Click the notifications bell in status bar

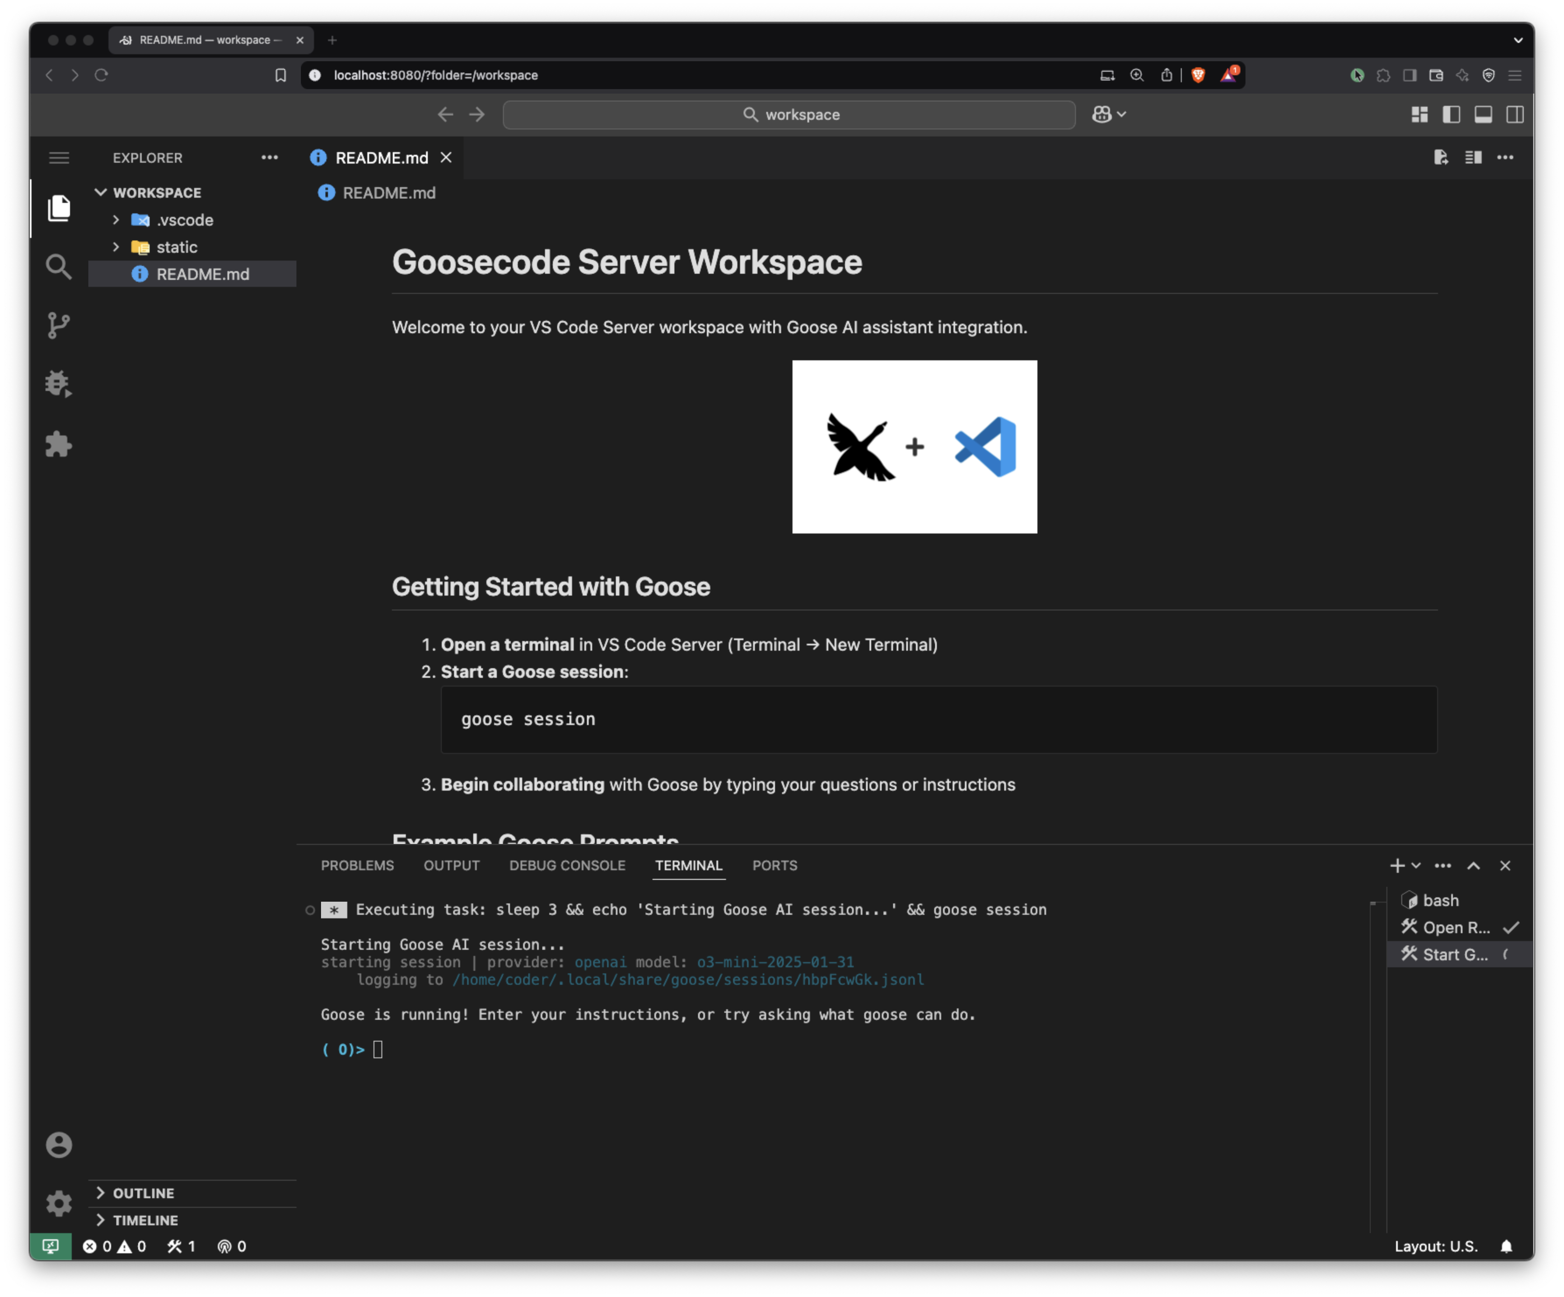tap(1506, 1246)
